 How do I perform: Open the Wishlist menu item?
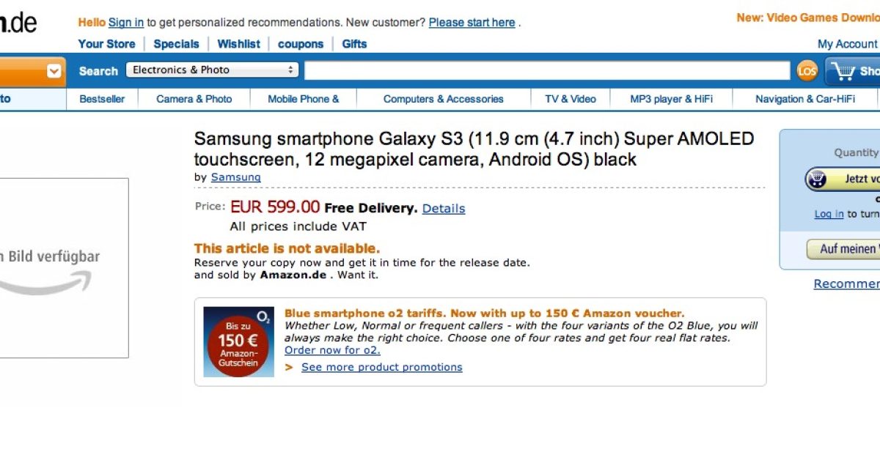(x=238, y=44)
